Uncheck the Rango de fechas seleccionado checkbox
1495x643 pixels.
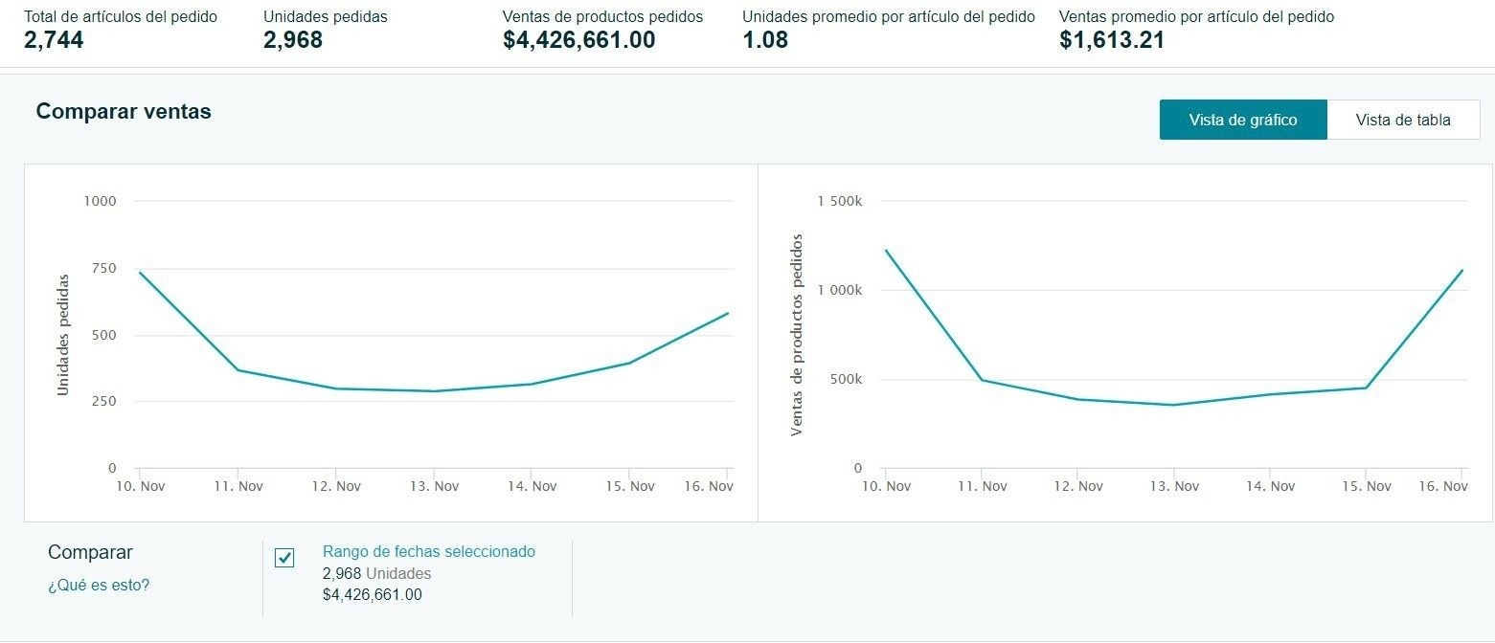click(x=284, y=558)
